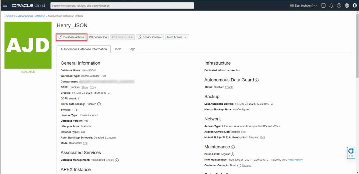The image size is (359, 174).
Task: Go to Autonomous Database breadcrumb
Action: pyautogui.click(x=32, y=16)
